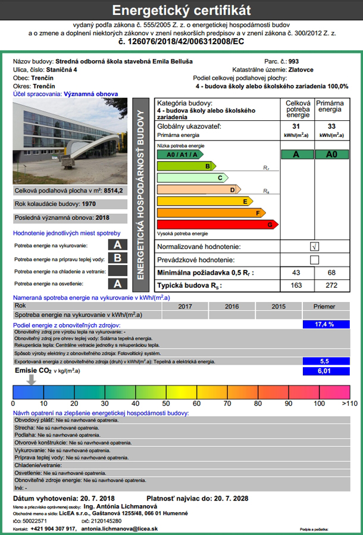Click the Celková potreba value 31
The height and width of the screenshot is (535, 363).
click(296, 126)
